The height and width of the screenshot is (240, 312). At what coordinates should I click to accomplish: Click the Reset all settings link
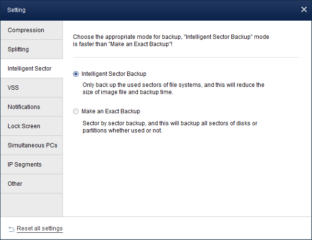tap(40, 228)
